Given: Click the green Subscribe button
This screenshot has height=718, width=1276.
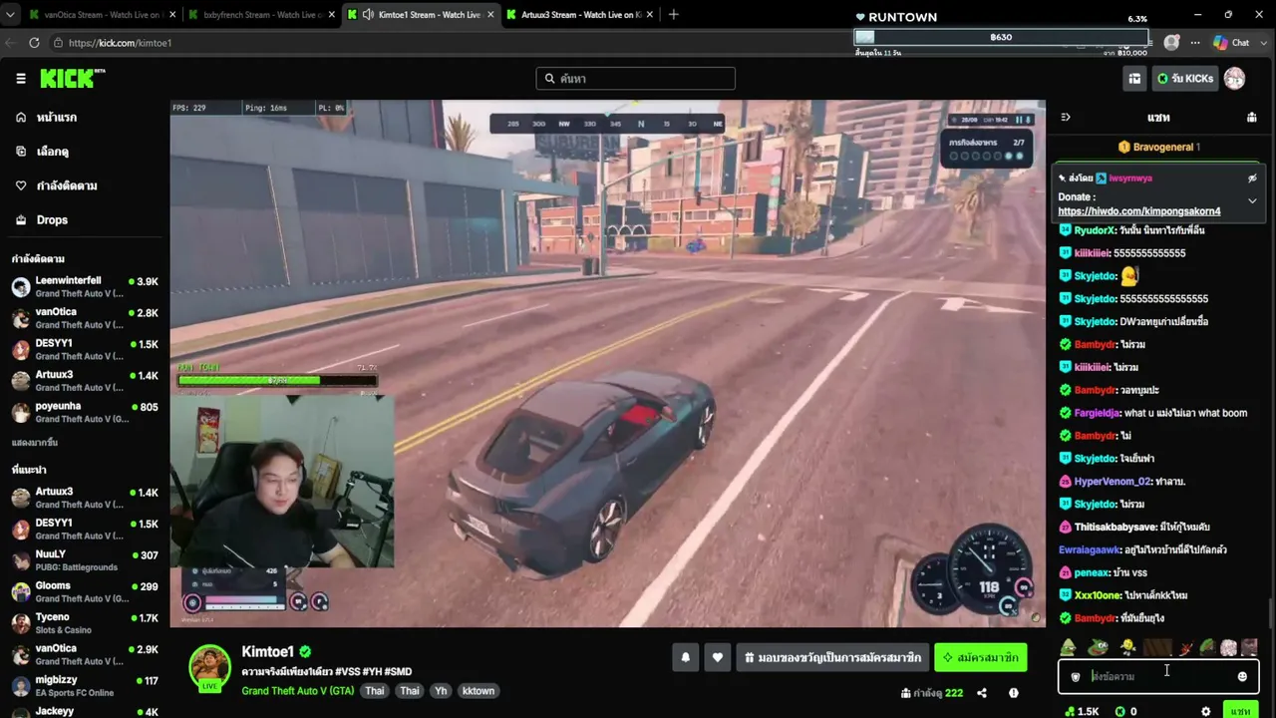Looking at the screenshot, I should [981, 657].
